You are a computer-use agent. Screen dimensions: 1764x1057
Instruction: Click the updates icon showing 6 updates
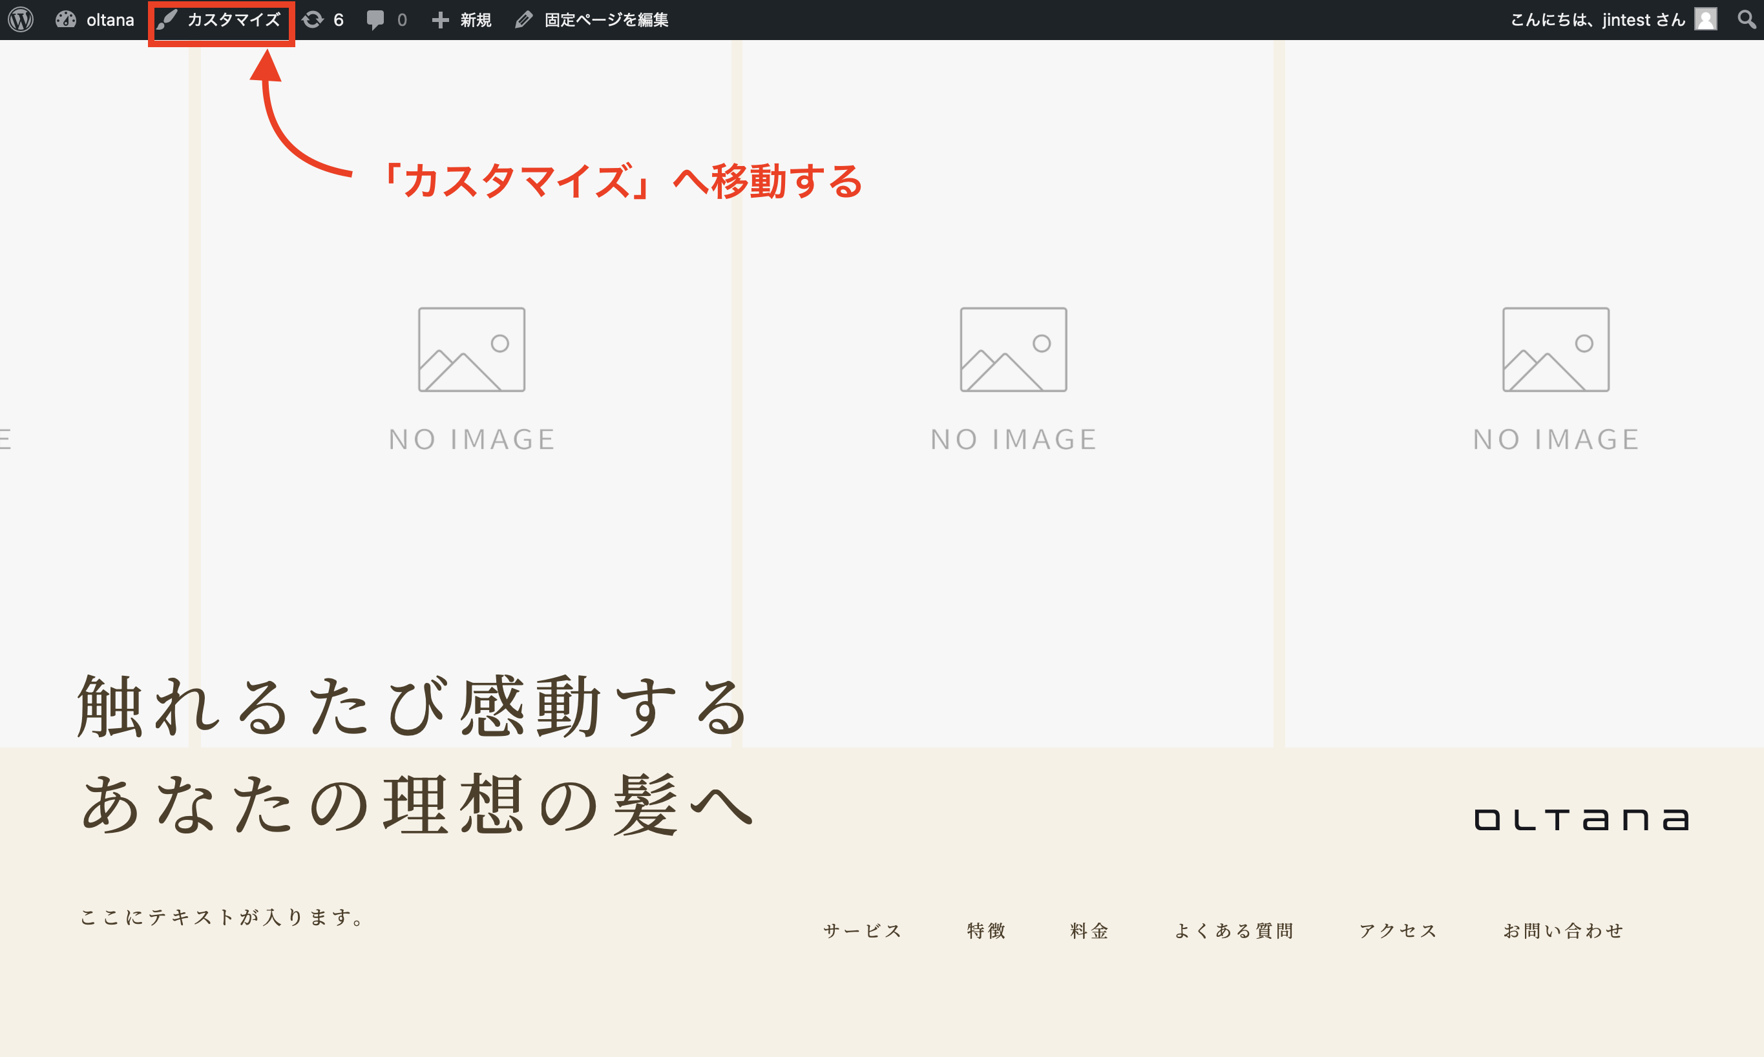(315, 19)
